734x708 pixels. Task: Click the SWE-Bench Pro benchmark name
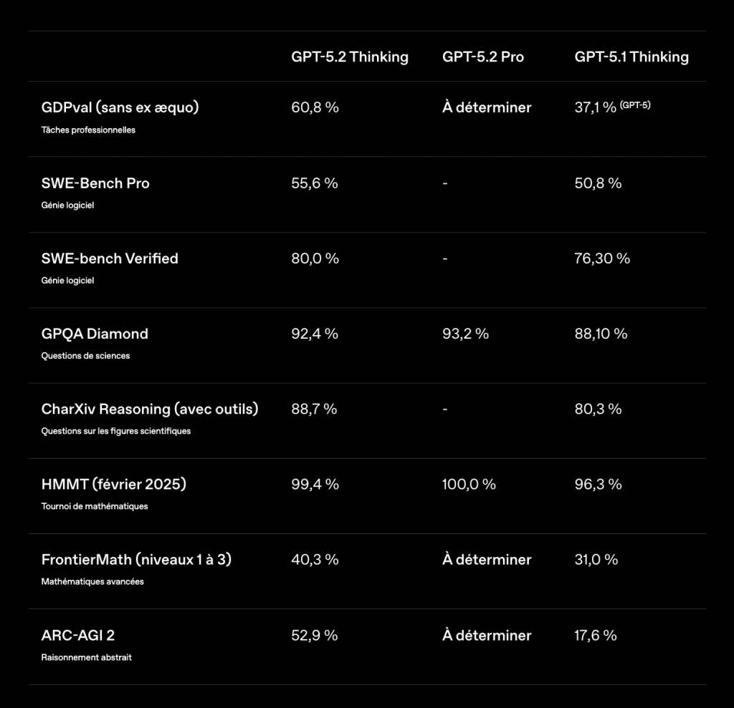[95, 183]
